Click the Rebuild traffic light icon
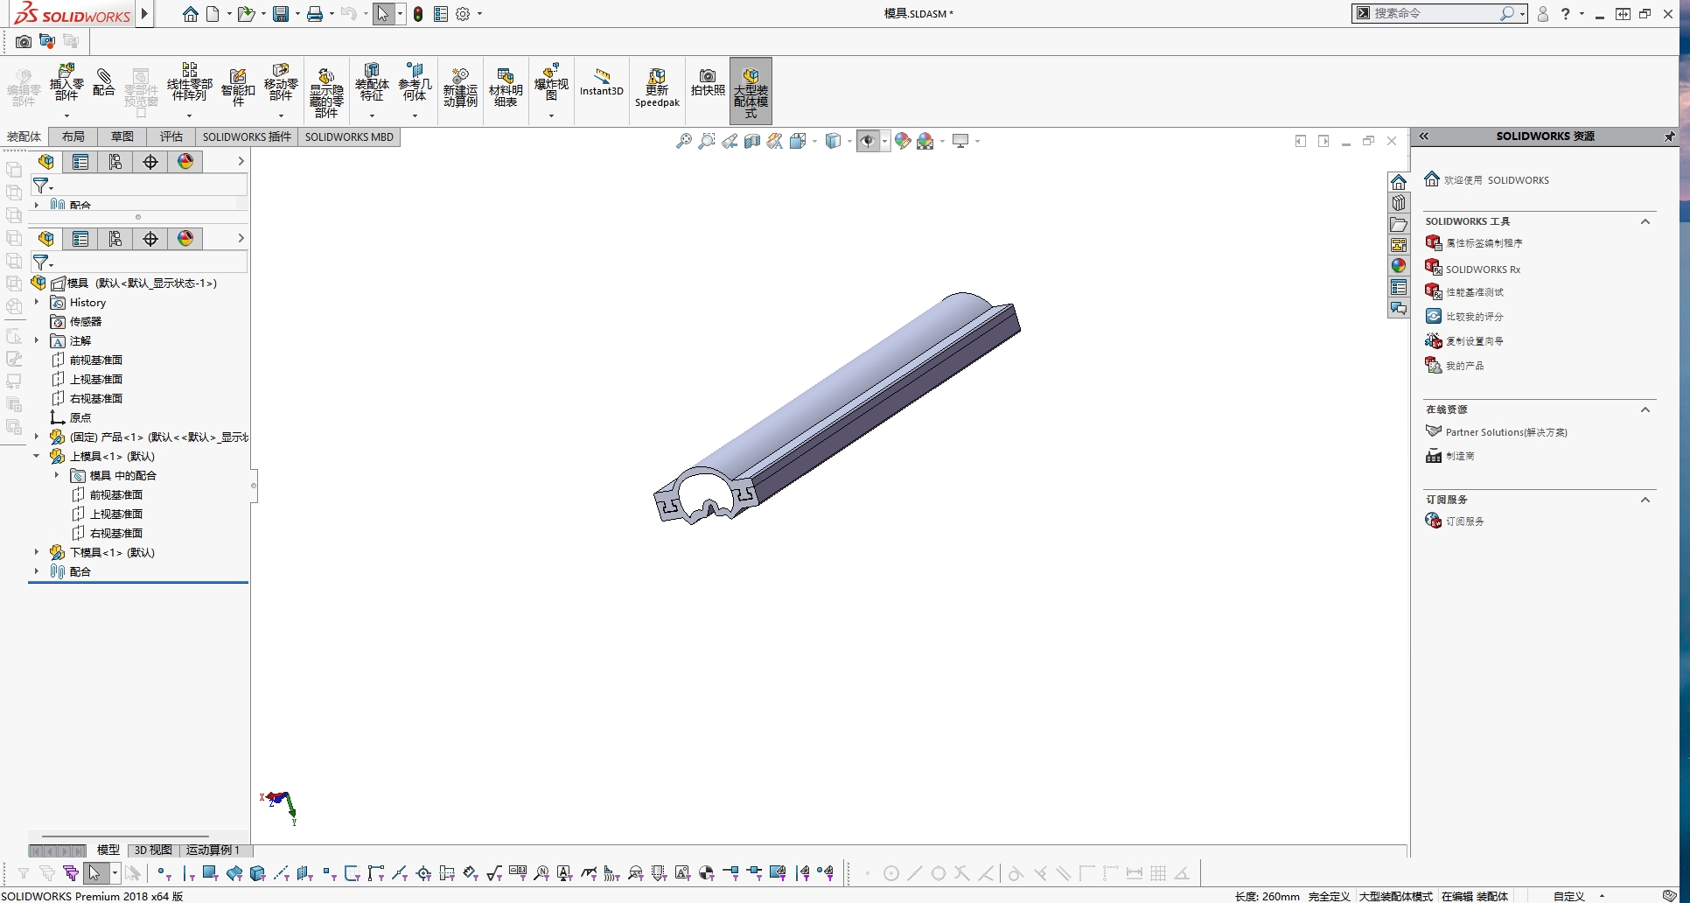1690x903 pixels. pos(418,14)
